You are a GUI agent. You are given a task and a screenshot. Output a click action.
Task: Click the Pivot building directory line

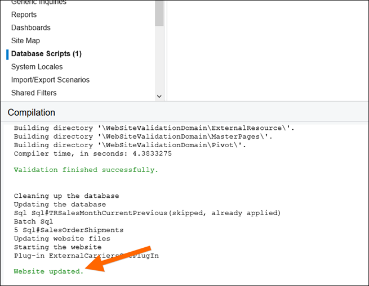[130, 145]
